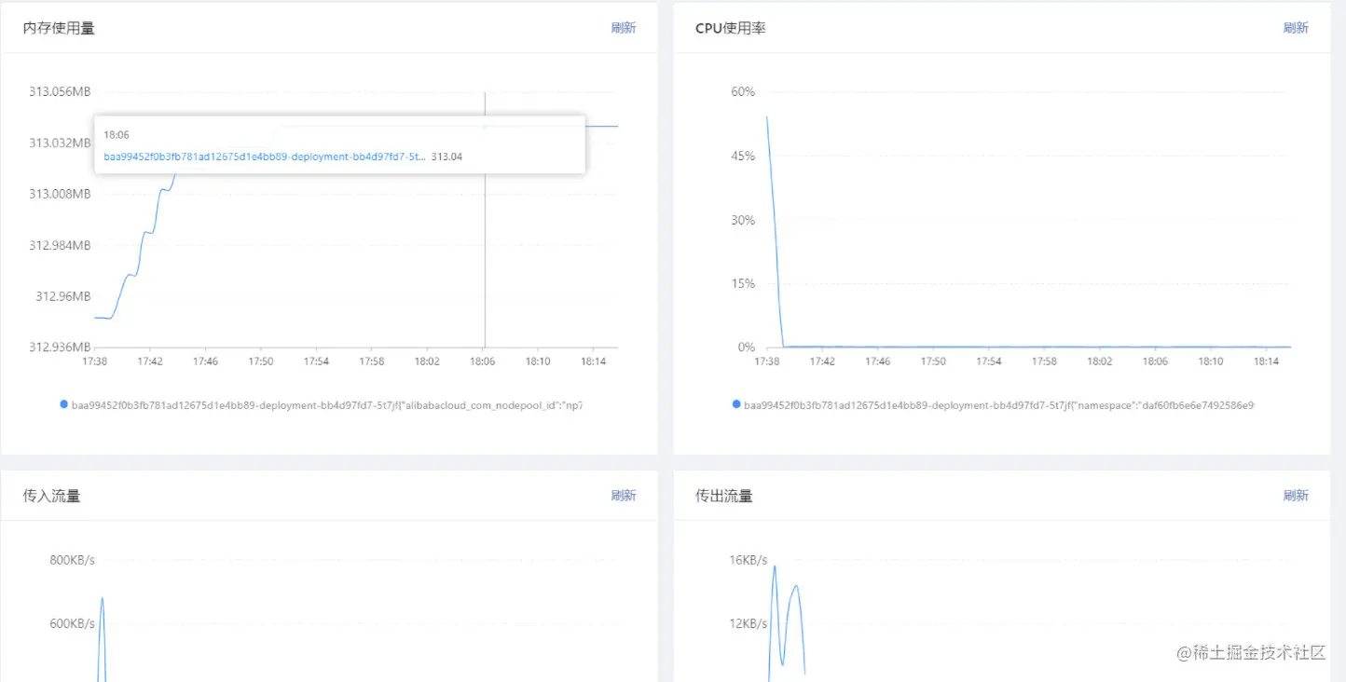Refresh the 传入流量 inbound traffic chart
The height and width of the screenshot is (682, 1346).
point(624,496)
